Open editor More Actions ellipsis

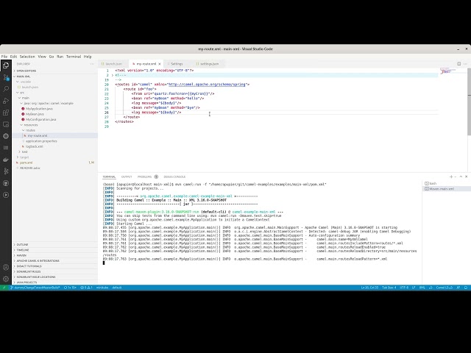[x=465, y=64]
